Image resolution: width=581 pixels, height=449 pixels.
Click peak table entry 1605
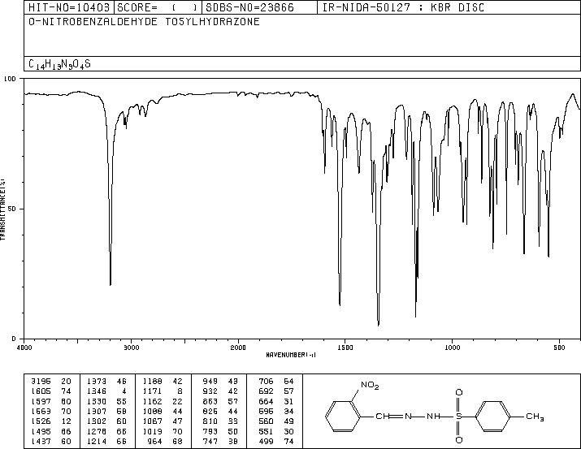tap(41, 391)
